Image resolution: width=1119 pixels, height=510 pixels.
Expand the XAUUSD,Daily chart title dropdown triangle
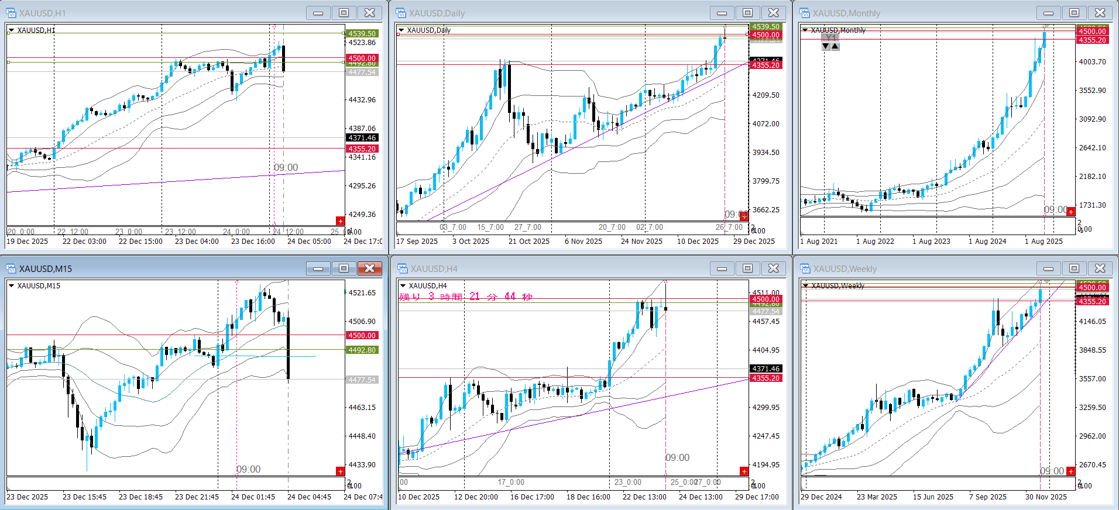pyautogui.click(x=401, y=30)
